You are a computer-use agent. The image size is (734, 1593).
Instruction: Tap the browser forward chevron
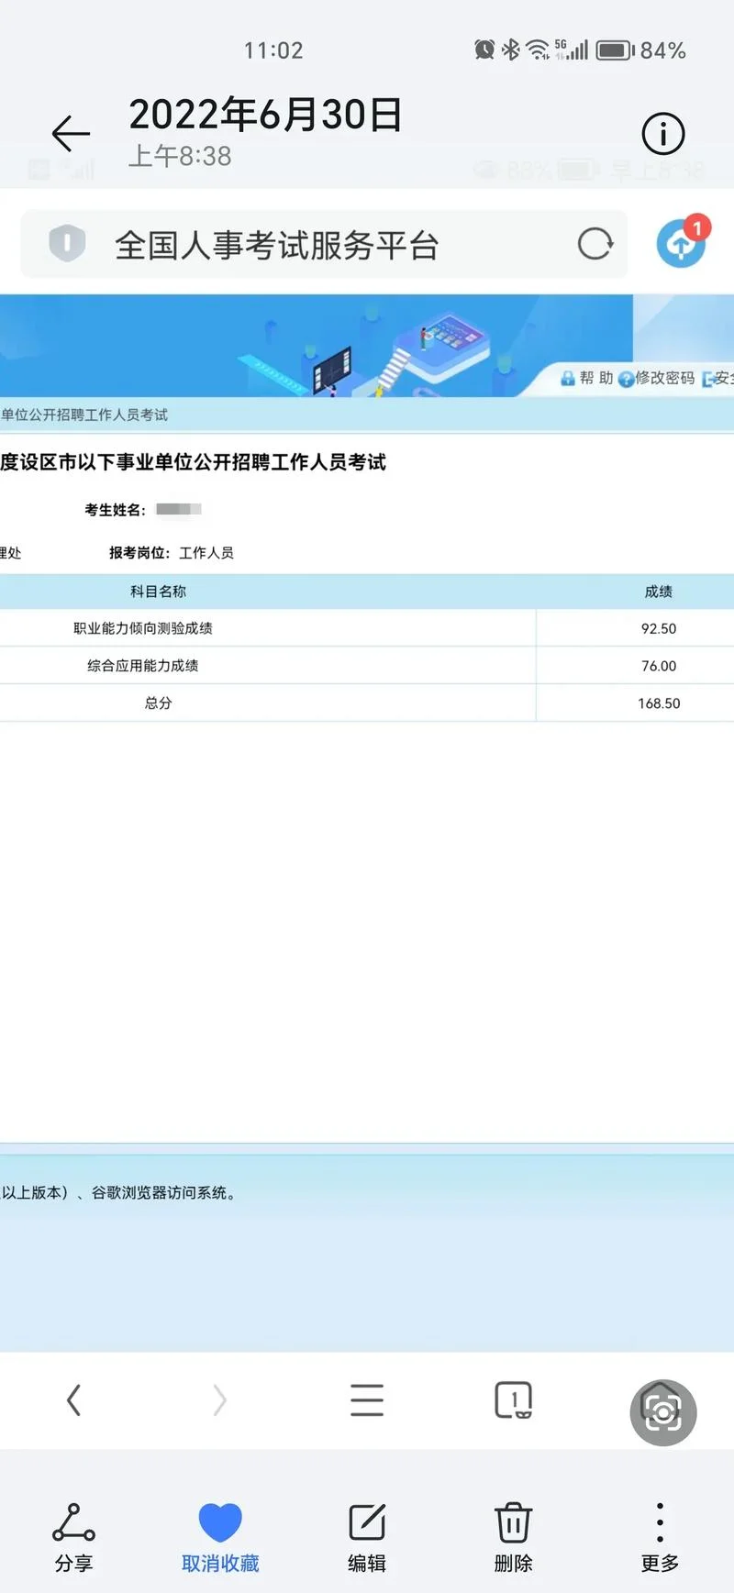pyautogui.click(x=219, y=1399)
